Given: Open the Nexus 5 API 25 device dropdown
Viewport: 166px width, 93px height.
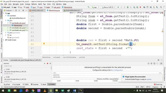Looking at the screenshot, I should coord(108,7).
